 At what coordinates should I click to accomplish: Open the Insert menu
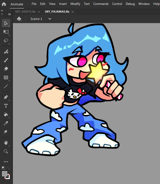coord(63,4)
